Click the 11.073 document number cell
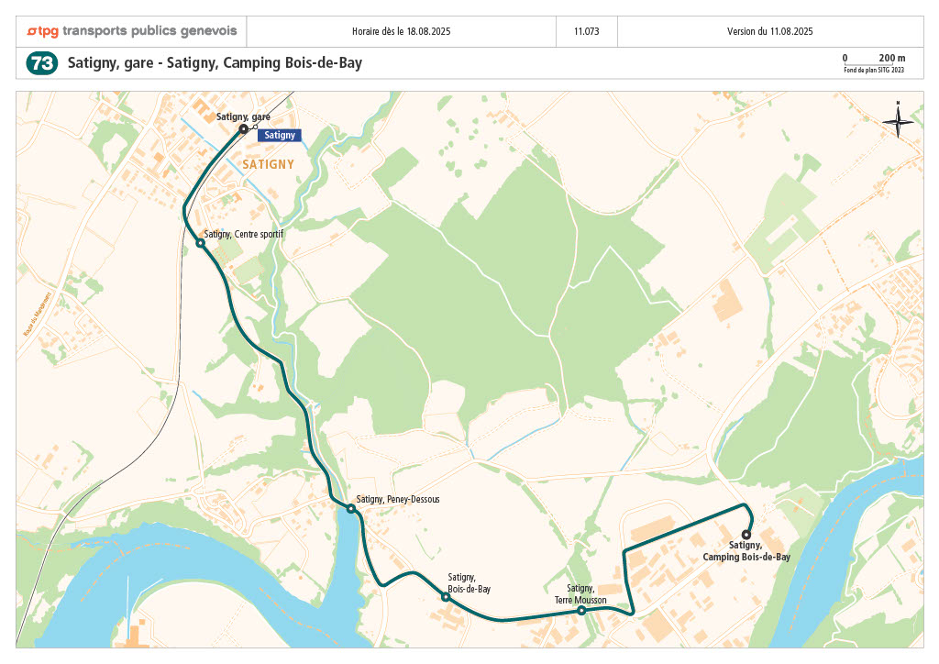 point(587,31)
